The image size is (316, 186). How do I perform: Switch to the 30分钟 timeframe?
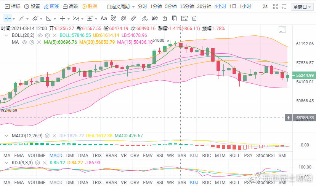(x=204, y=6)
